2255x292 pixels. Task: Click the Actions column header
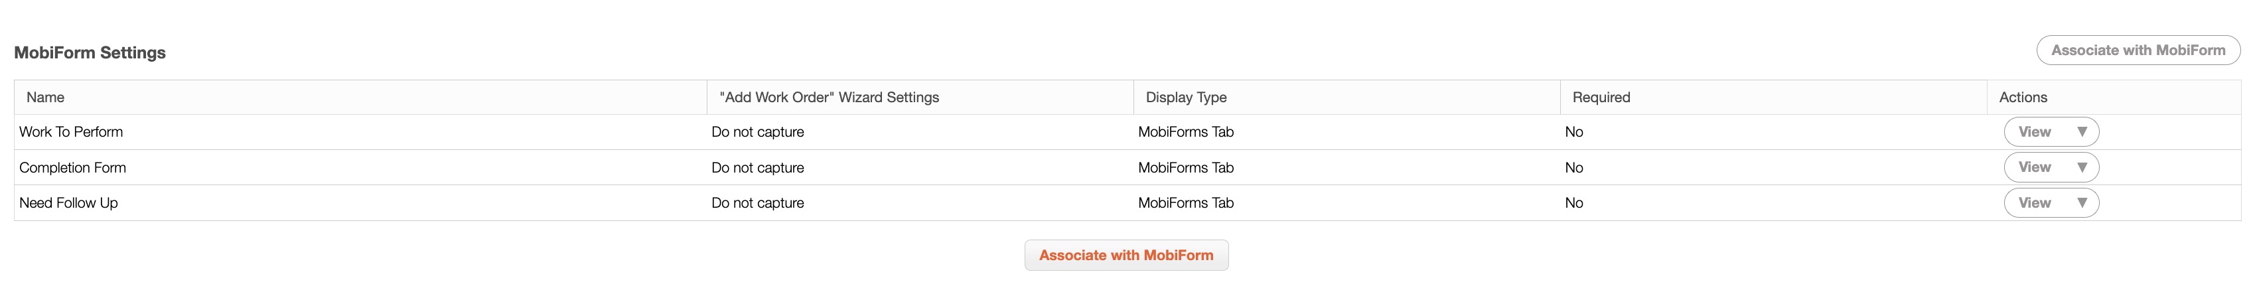click(x=2022, y=98)
